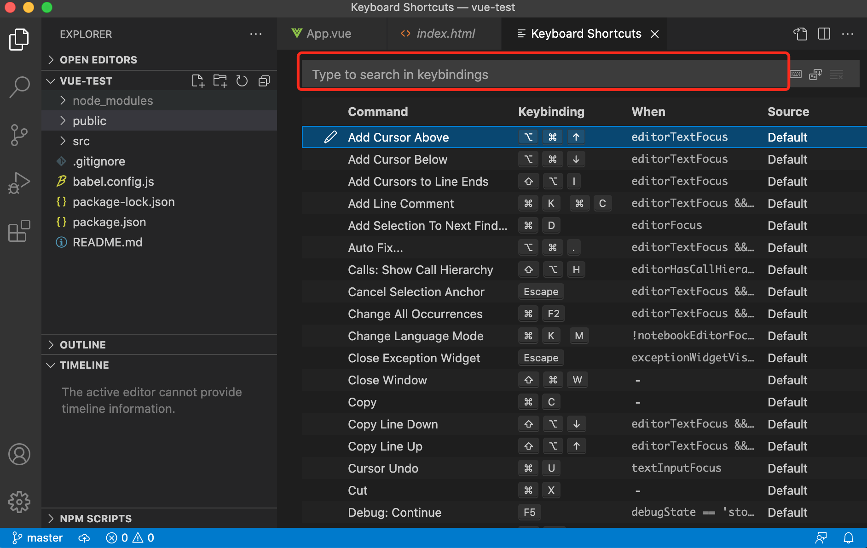Open the Accounts menu icon
Screen dimensions: 867x548
coord(19,454)
